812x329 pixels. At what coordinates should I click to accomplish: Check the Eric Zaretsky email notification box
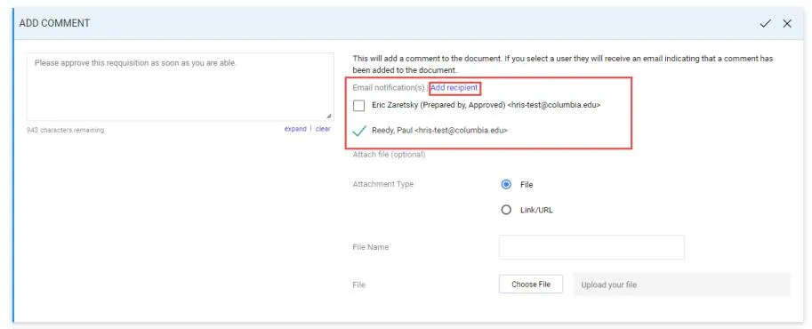(359, 105)
